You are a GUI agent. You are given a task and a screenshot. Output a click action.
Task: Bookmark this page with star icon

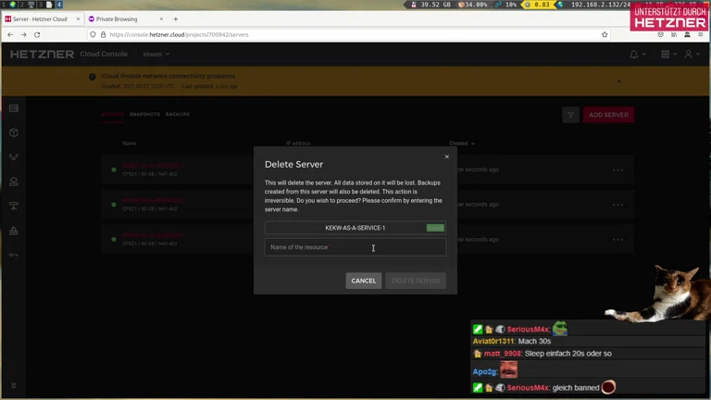tap(605, 34)
